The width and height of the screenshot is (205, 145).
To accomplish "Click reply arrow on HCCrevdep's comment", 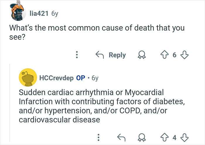I will click(x=121, y=137).
